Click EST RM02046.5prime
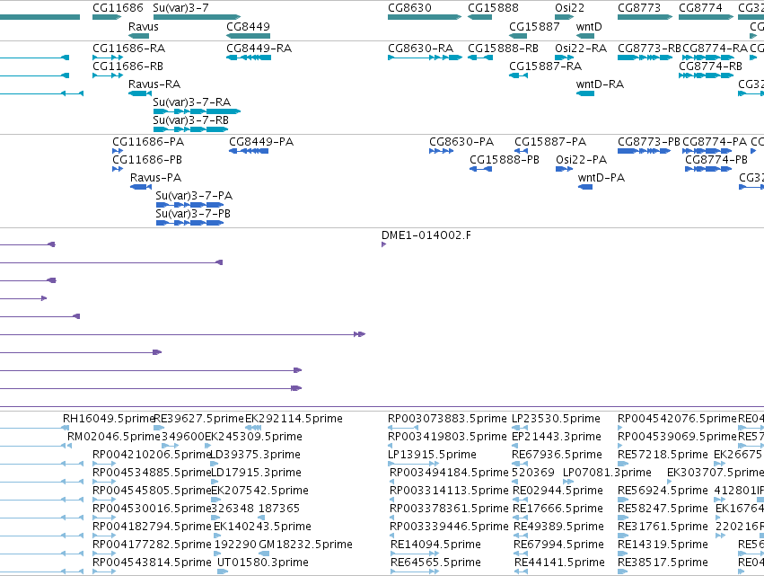764x576 pixels. [114, 437]
